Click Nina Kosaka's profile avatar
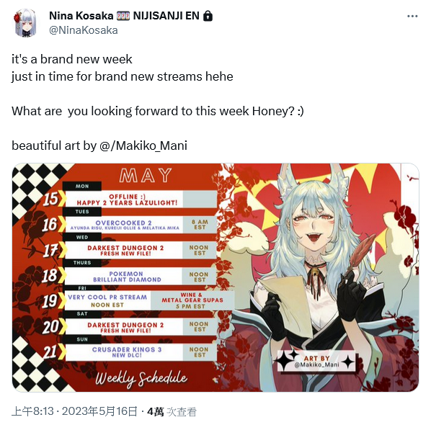 tap(25, 23)
